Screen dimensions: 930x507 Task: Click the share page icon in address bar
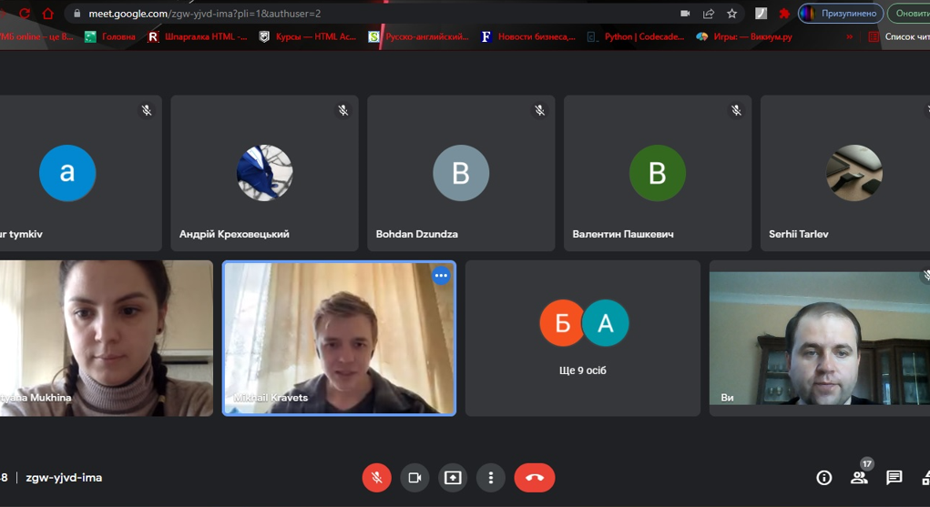709,14
